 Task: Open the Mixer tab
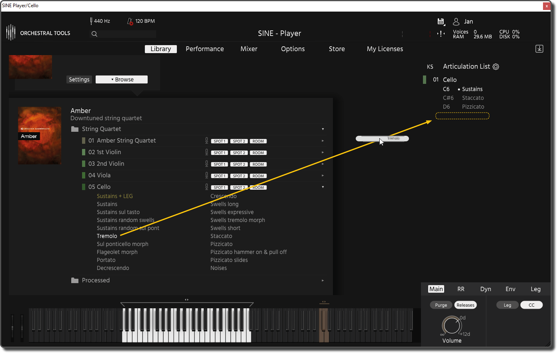tap(249, 49)
